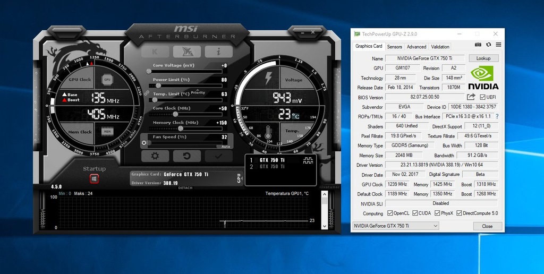Viewport: 544px width, 274px height.
Task: Close the MSI Afterburner window
Action: point(313,32)
